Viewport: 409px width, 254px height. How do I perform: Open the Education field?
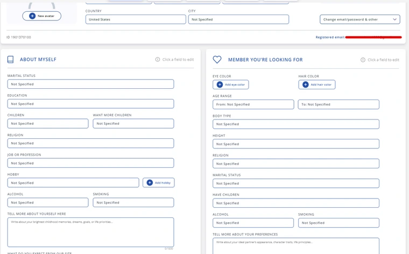[90, 104]
